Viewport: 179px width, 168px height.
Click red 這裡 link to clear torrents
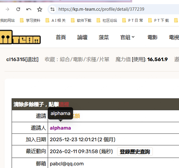64,104
